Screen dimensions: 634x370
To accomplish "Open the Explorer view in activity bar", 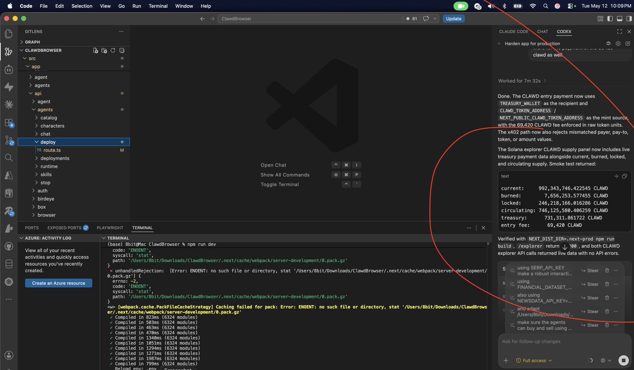I will [x=8, y=33].
